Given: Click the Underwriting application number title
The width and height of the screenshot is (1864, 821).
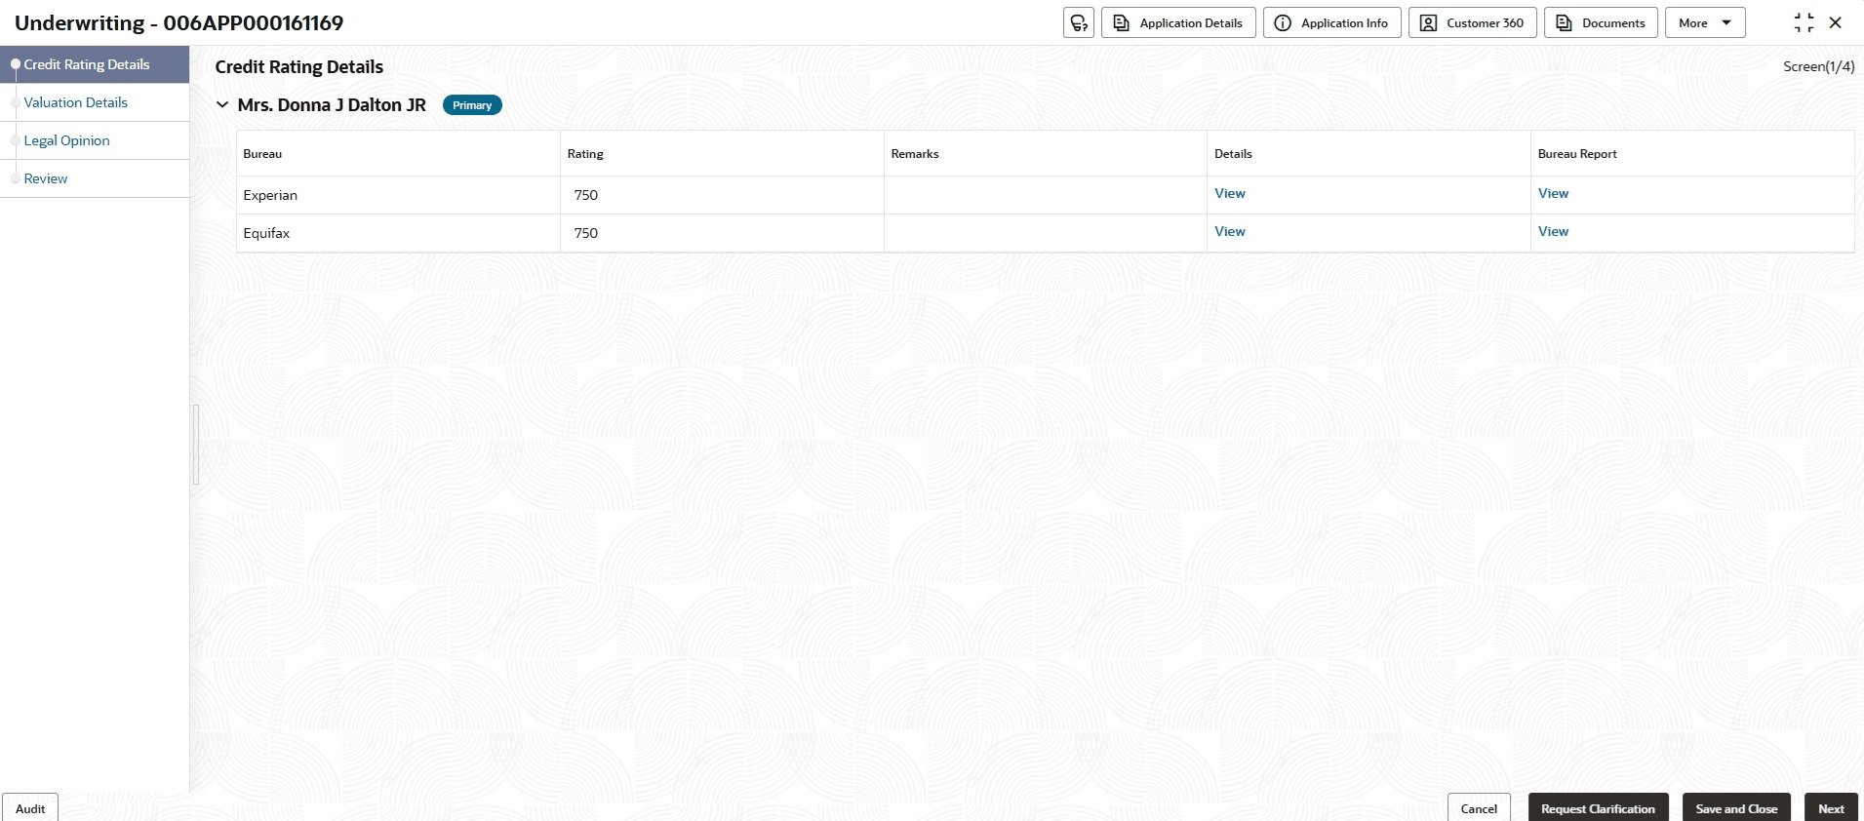Looking at the screenshot, I should pyautogui.click(x=179, y=22).
